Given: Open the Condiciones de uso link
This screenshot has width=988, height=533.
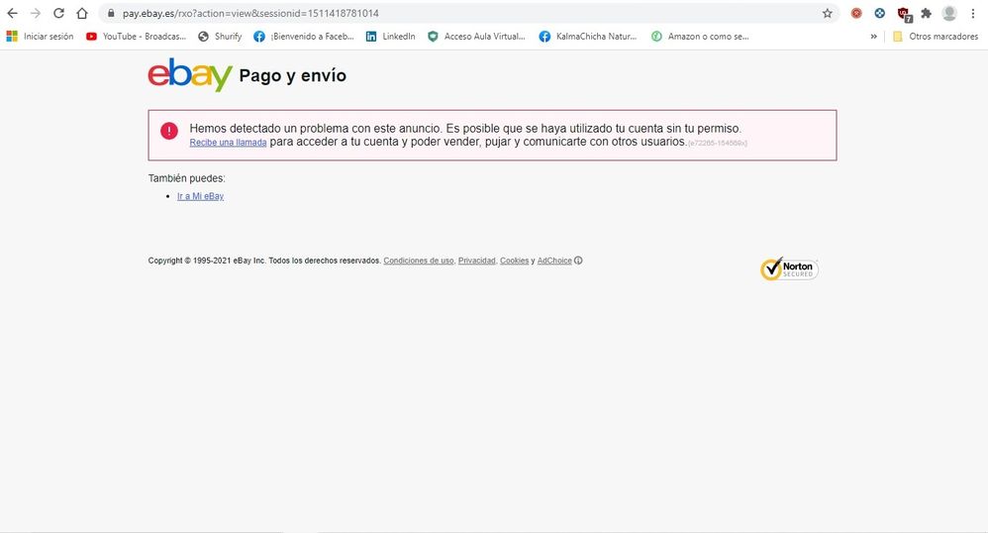Looking at the screenshot, I should [419, 261].
